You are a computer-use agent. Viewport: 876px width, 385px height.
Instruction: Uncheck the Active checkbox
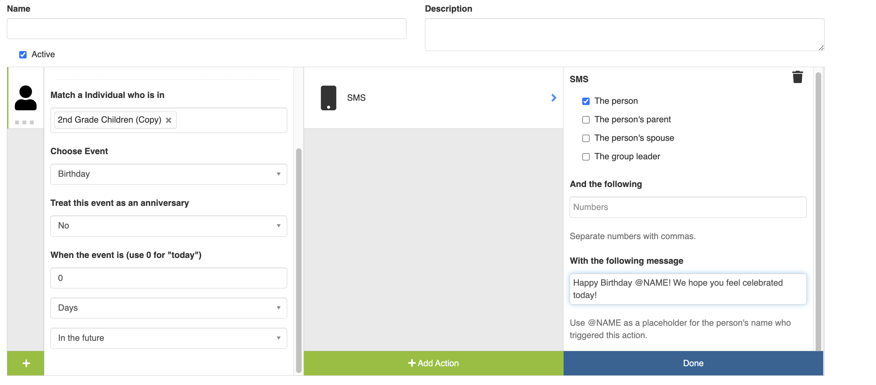23,55
